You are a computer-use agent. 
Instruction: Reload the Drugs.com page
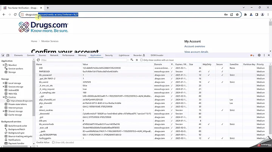(x=15, y=15)
